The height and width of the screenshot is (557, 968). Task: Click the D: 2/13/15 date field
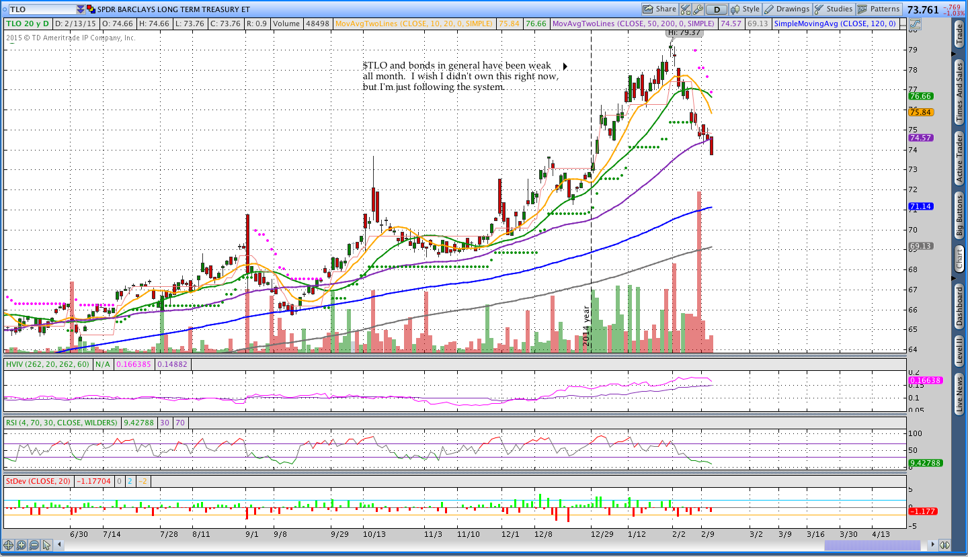76,24
